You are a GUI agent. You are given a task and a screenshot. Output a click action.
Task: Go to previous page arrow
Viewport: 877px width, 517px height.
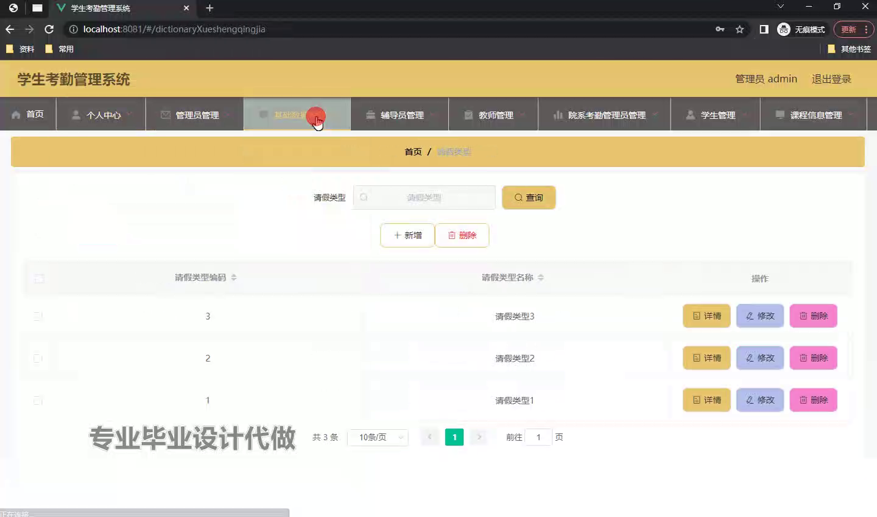coord(430,437)
